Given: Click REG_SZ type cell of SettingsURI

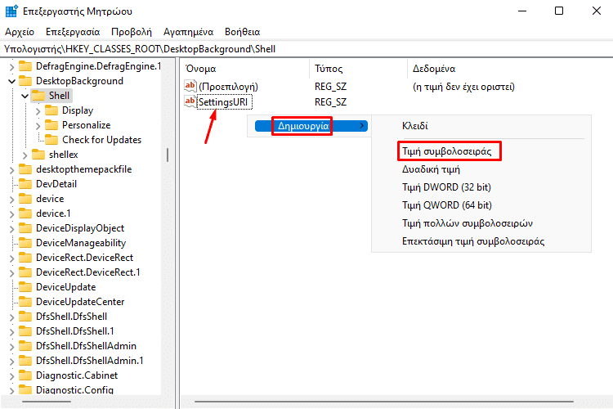Looking at the screenshot, I should 330,102.
